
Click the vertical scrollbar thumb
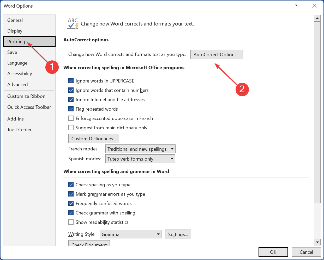pos(317,112)
